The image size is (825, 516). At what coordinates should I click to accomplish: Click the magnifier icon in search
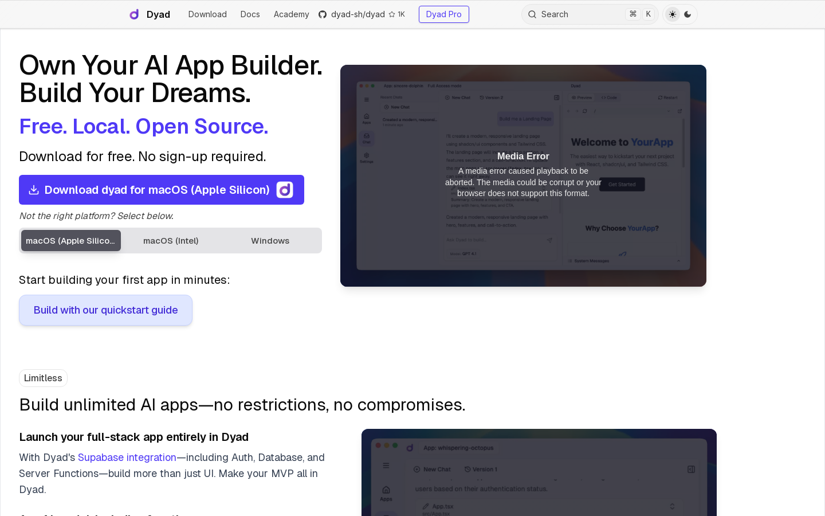(x=532, y=14)
